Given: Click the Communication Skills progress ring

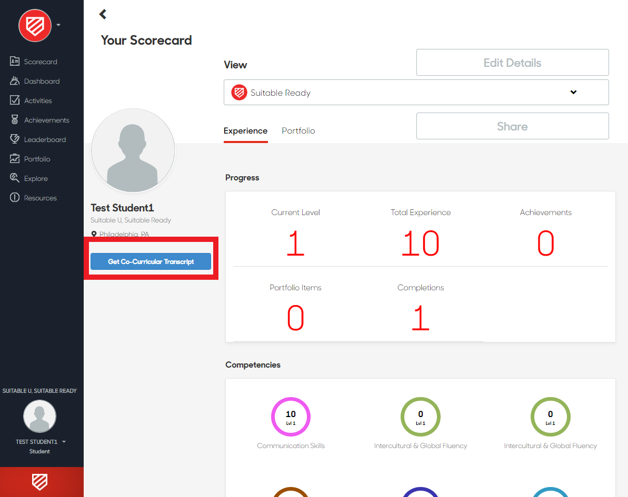Looking at the screenshot, I should pos(291,417).
